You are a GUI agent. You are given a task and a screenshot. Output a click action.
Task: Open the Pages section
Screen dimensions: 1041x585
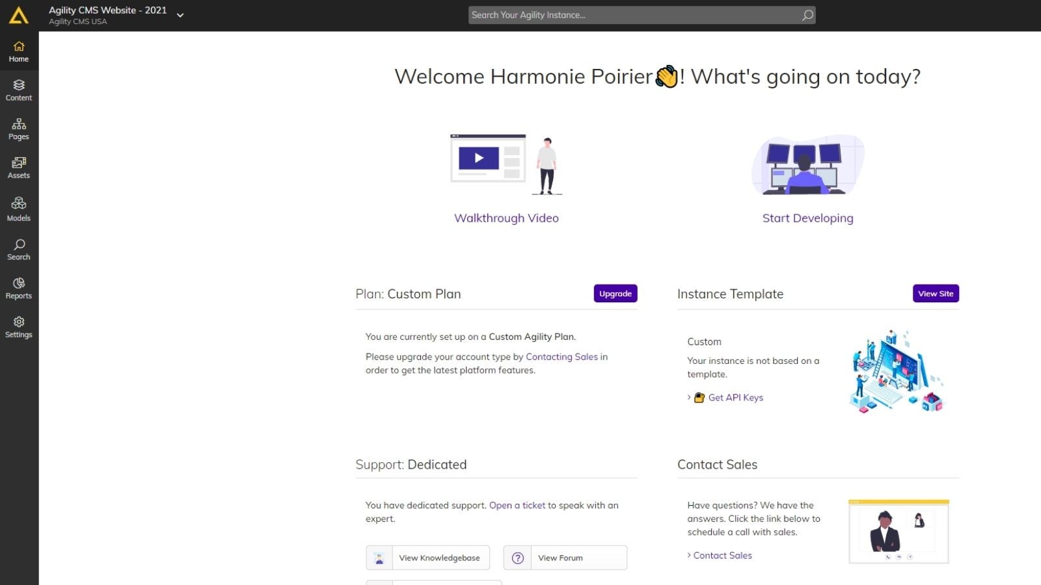19,129
